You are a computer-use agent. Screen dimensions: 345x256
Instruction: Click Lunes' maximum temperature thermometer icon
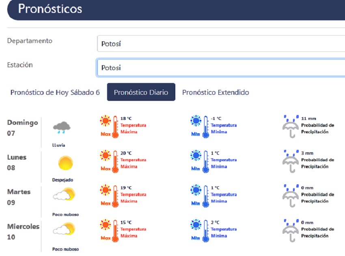(110, 161)
